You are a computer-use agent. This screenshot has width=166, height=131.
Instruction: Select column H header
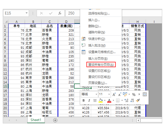click(137, 22)
